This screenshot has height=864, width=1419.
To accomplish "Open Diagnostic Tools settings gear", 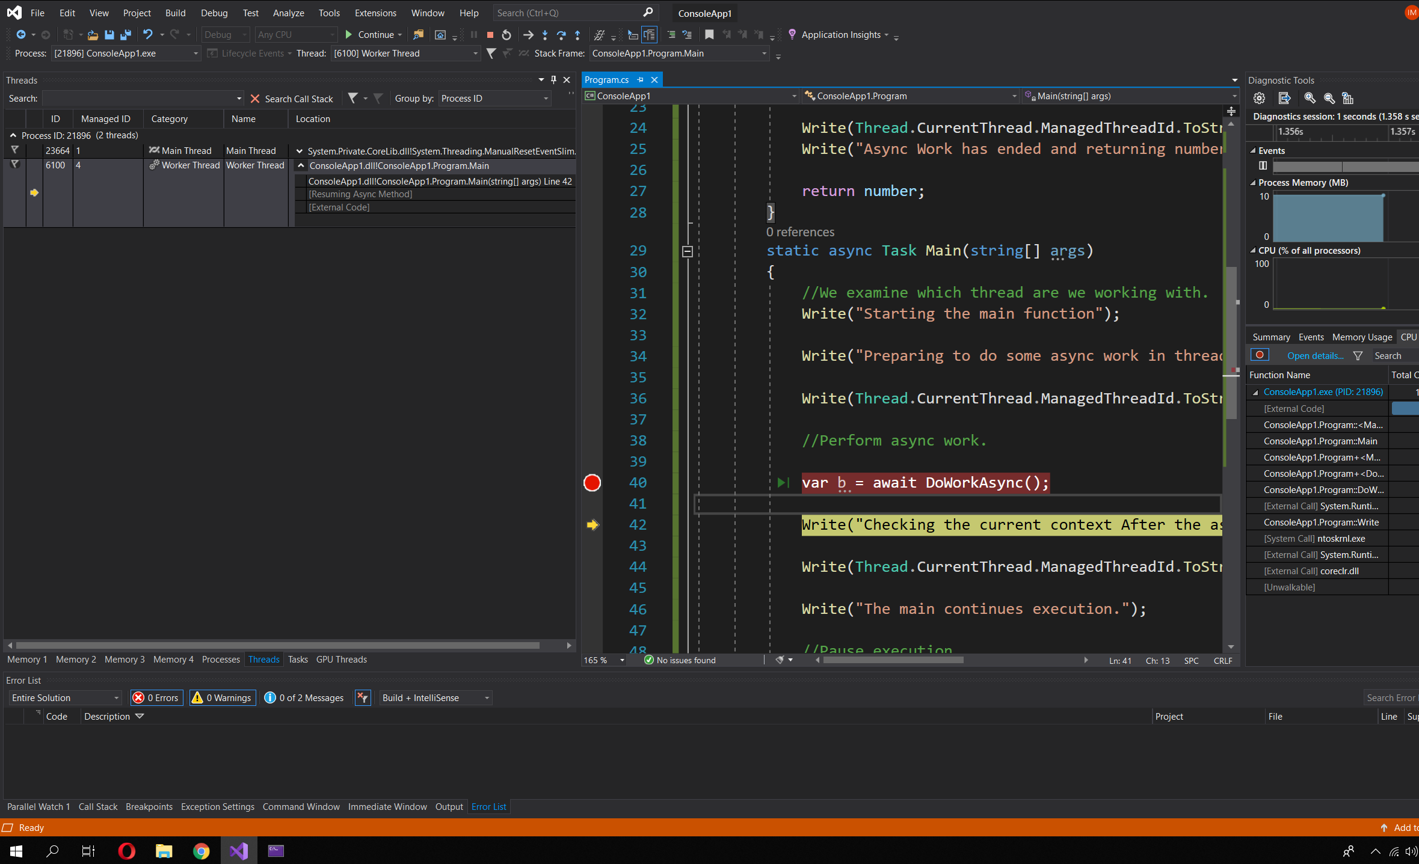I will [1259, 98].
